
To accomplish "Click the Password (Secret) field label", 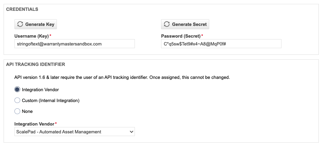I will pos(181,36).
